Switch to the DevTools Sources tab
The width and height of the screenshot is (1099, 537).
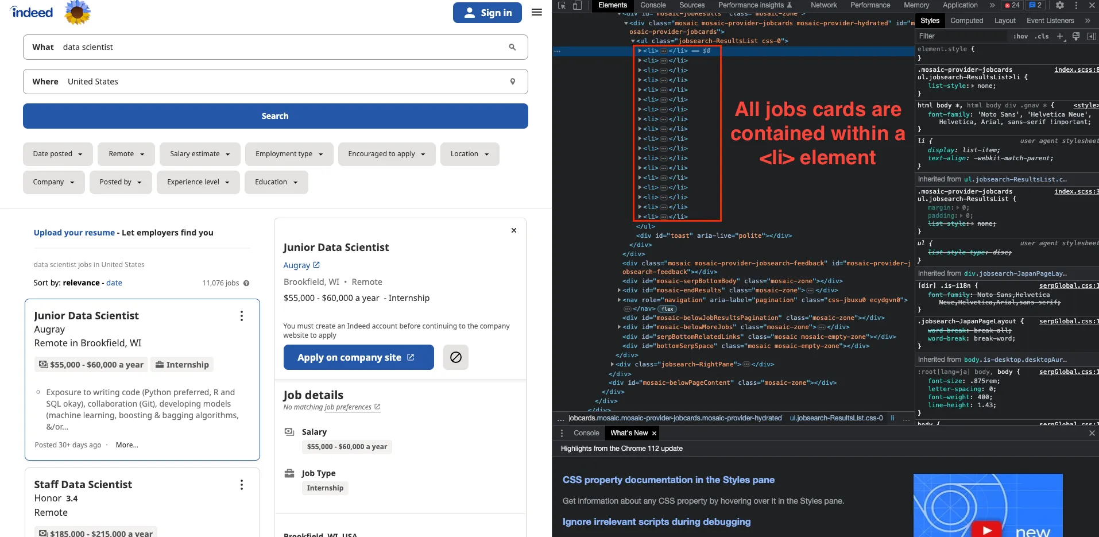click(692, 5)
